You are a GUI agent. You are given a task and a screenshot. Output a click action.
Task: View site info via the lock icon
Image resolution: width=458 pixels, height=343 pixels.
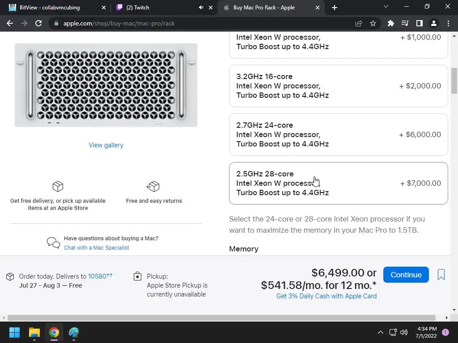coord(56,23)
